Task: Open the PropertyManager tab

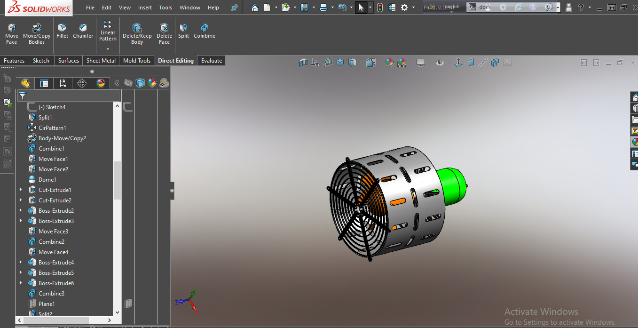Action: click(44, 83)
